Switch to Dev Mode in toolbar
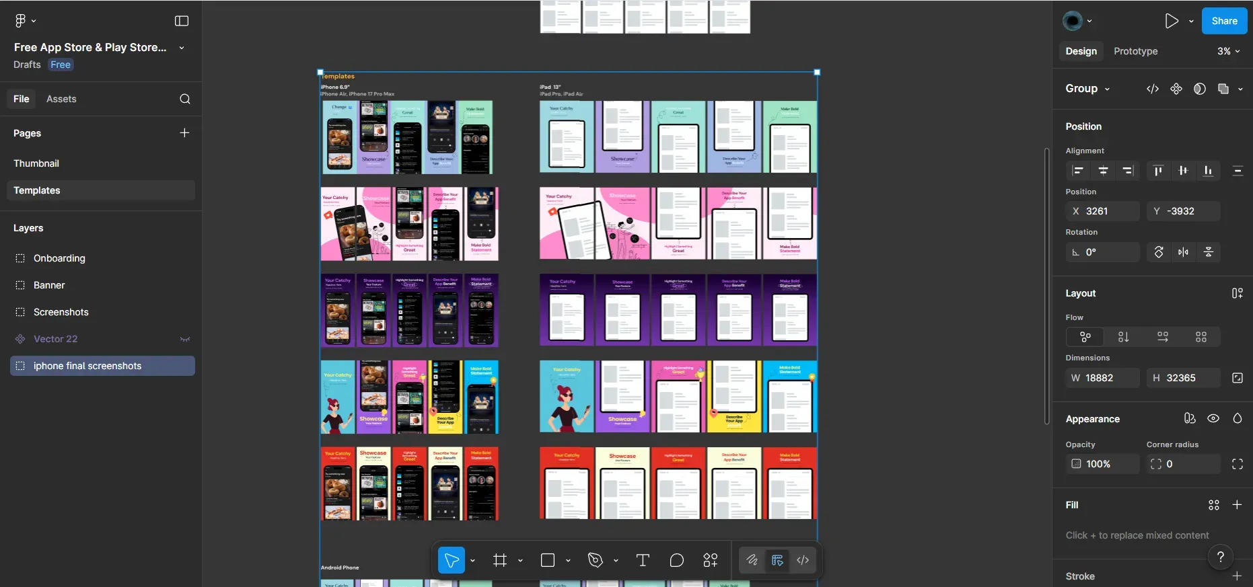This screenshot has width=1253, height=587. (803, 560)
